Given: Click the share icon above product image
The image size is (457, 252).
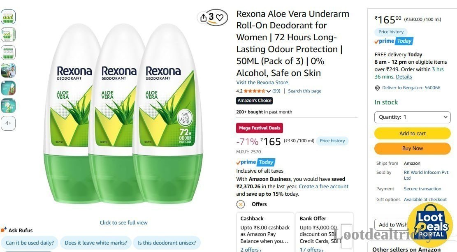Looking at the screenshot, I should (x=204, y=18).
